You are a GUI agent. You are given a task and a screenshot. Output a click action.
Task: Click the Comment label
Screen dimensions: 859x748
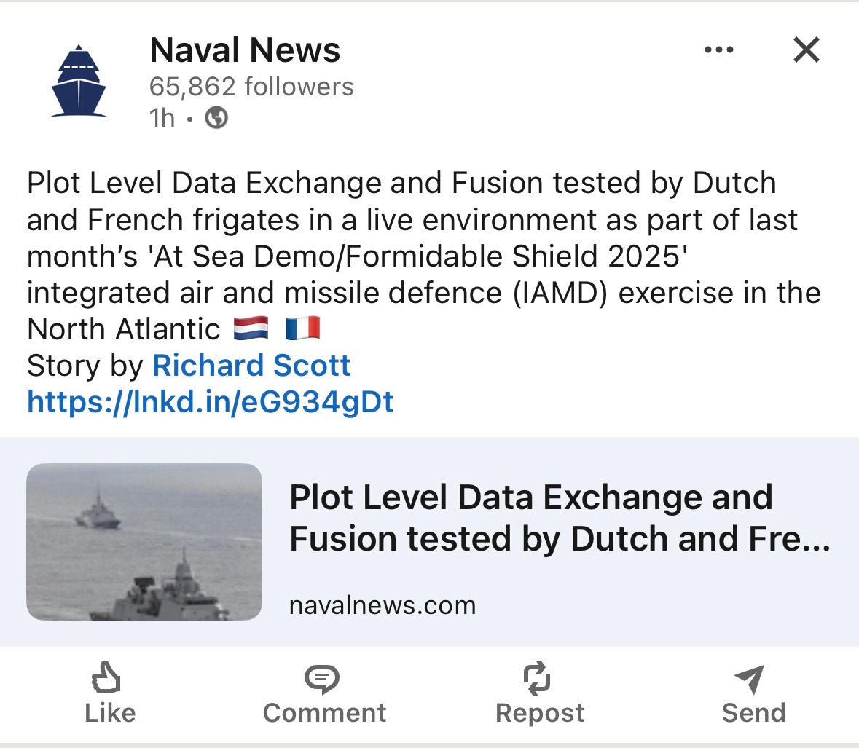[x=324, y=713]
